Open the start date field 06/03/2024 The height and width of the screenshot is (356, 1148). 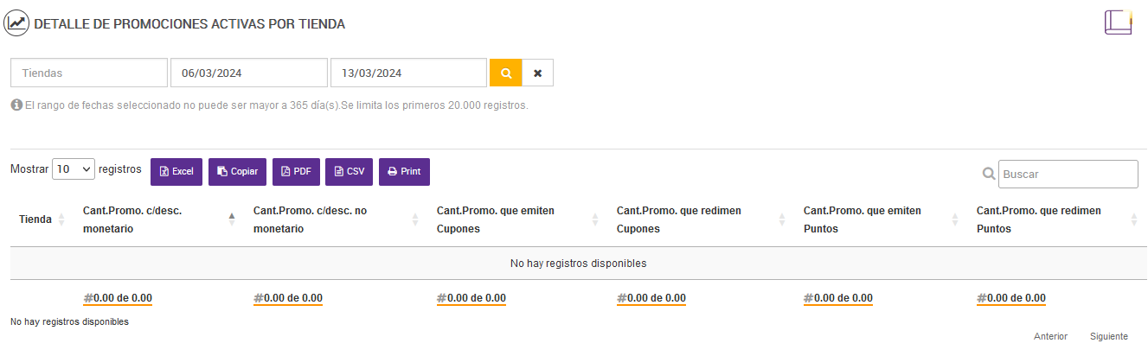point(248,73)
